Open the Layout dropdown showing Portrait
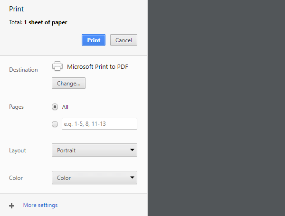Image resolution: width=285 pixels, height=216 pixels. pos(94,150)
